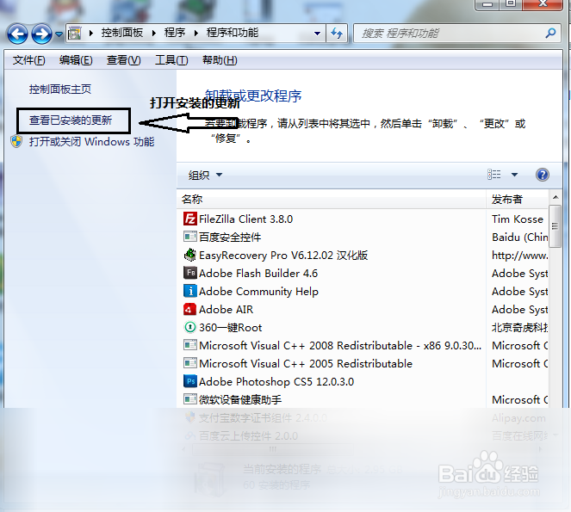Screen dimensions: 571x512
Task: Click the 微软设备健康助手 icon
Action: 190,399
